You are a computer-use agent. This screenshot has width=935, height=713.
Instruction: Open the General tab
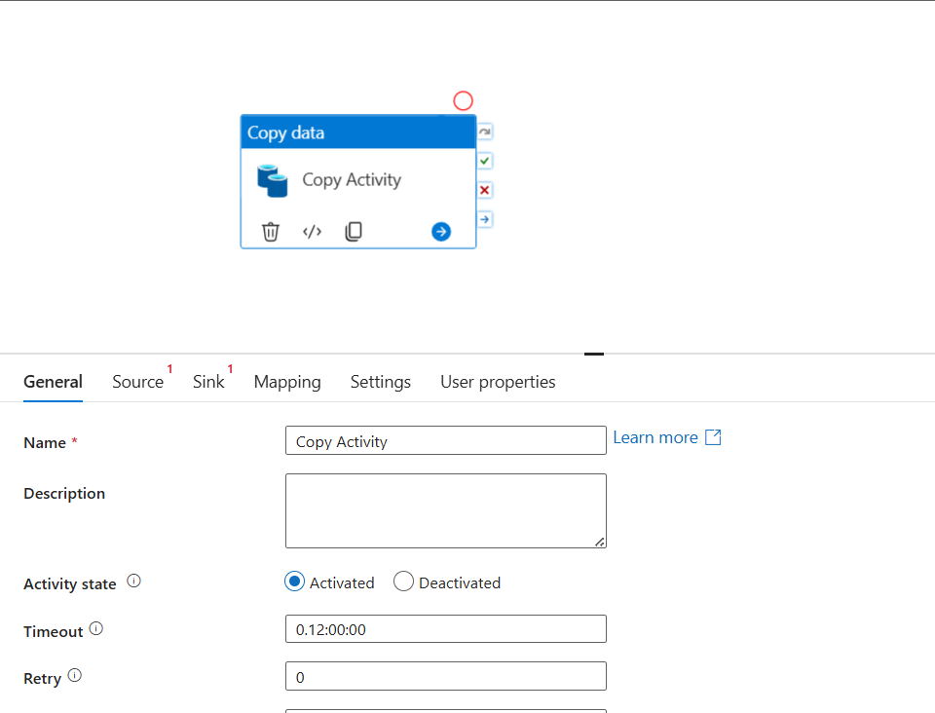pyautogui.click(x=53, y=382)
